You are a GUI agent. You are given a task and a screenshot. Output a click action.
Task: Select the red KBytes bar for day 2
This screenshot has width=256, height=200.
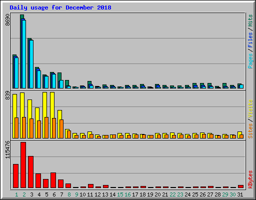[23, 165]
